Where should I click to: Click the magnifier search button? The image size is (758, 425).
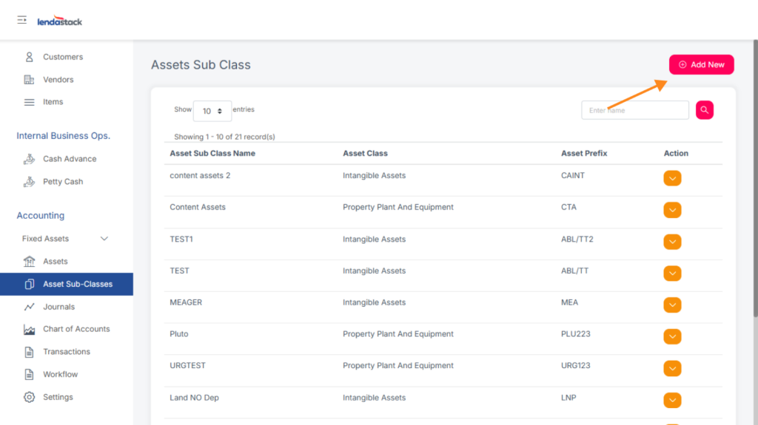click(x=704, y=110)
